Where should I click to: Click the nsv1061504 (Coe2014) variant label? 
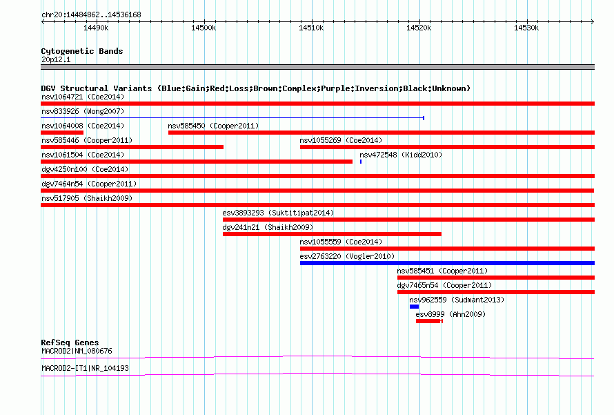tap(83, 155)
